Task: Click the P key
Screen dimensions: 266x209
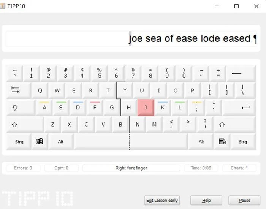Action: [192, 90]
